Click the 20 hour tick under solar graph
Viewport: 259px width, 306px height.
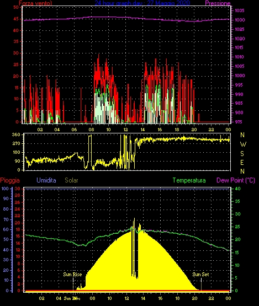pos(194,298)
